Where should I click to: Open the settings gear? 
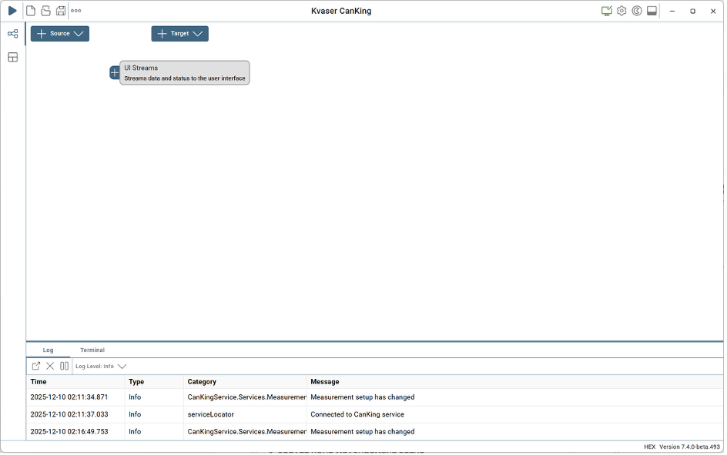point(621,11)
